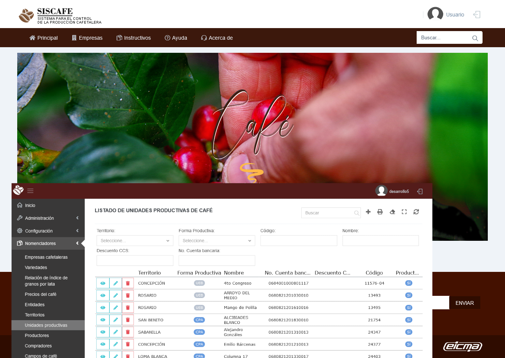505x358 pixels.
Task: Select Productores in the sidebar
Action: pos(37,336)
